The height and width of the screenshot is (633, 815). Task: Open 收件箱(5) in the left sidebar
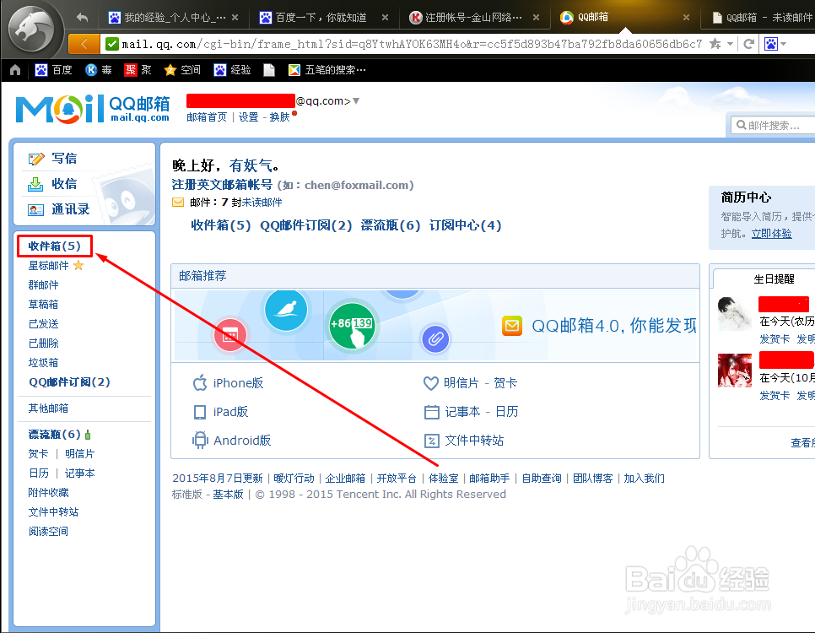click(x=55, y=246)
